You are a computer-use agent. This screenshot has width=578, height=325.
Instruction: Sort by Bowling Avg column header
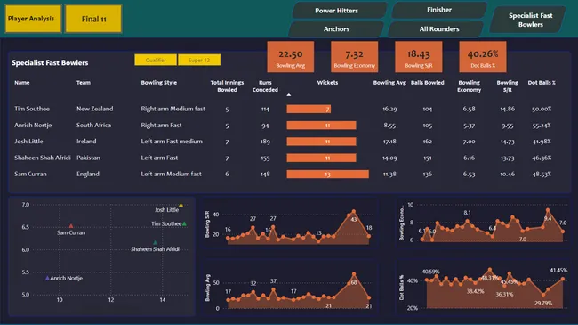389,82
